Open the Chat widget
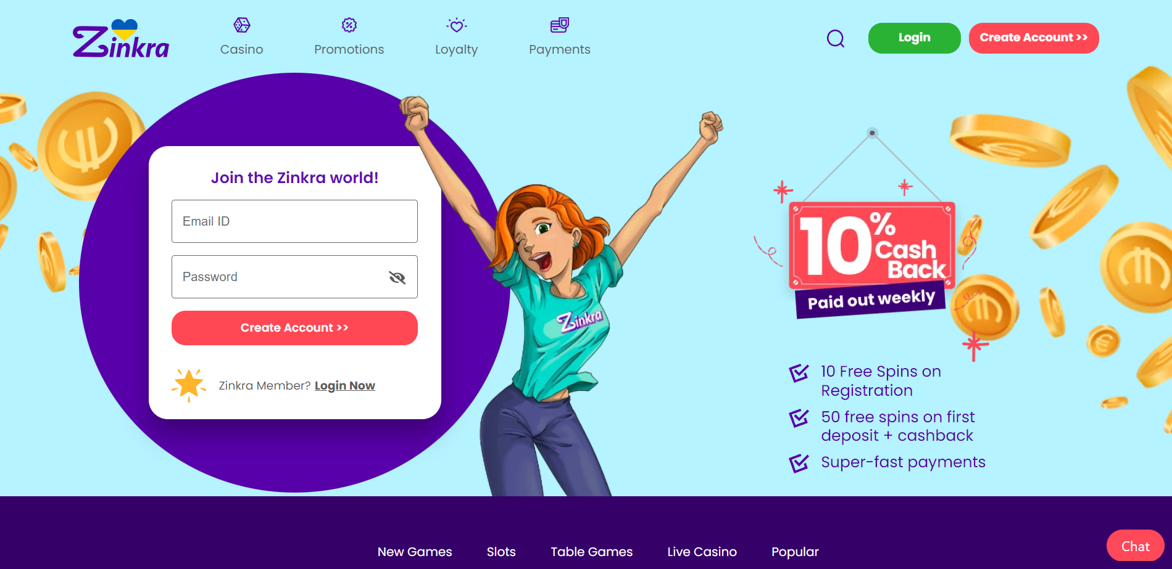The image size is (1172, 569). [x=1136, y=546]
